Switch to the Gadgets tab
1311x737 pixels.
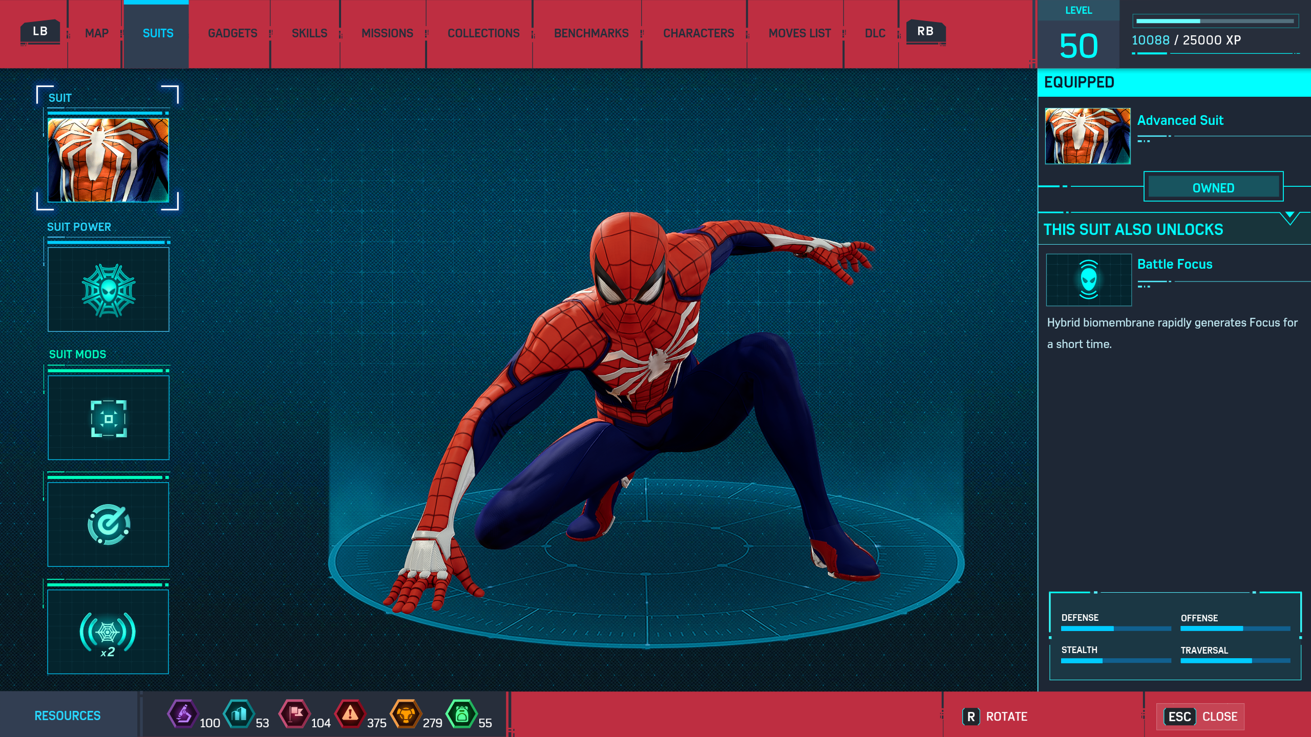pyautogui.click(x=232, y=33)
